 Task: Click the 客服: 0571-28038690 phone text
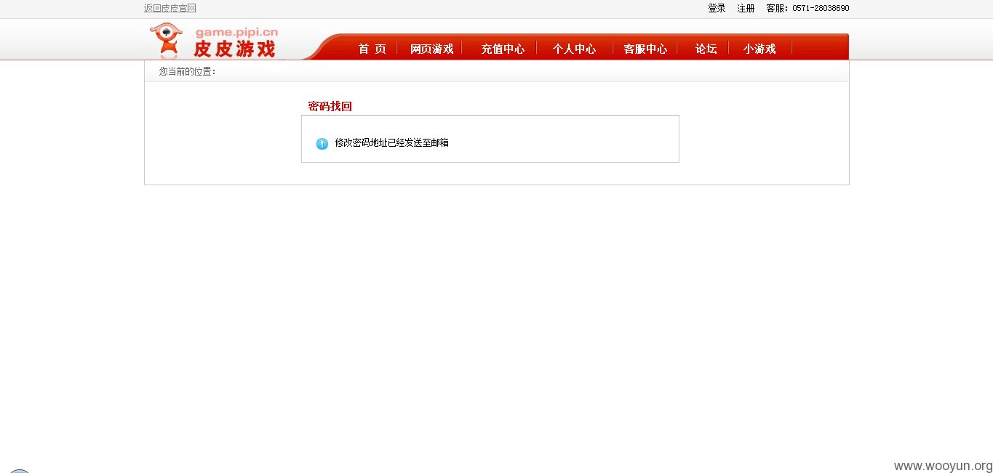coord(807,8)
